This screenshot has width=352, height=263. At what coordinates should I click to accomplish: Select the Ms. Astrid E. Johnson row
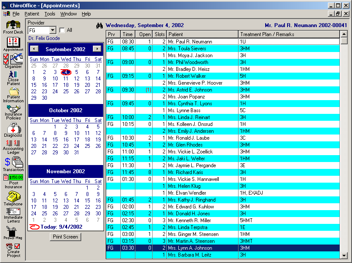click(223, 90)
